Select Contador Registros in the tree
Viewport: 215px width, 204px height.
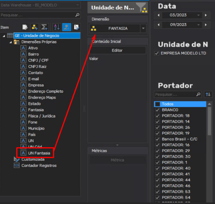[x=39, y=165]
